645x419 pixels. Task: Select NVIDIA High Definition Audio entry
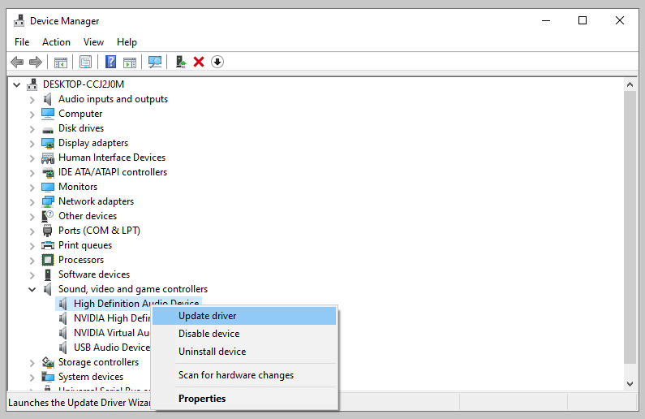click(x=112, y=318)
